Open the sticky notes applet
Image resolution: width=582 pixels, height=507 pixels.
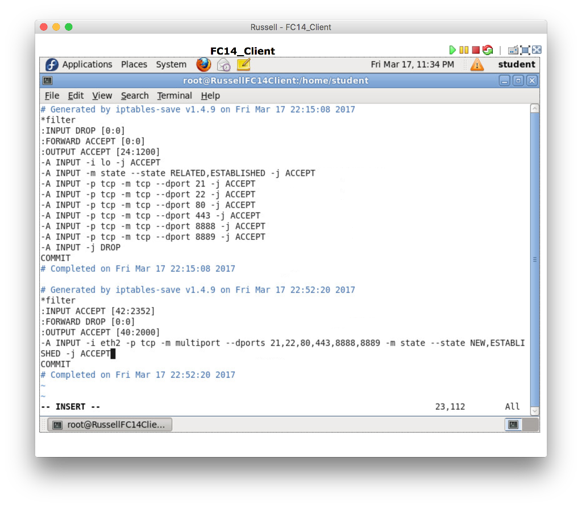pos(243,64)
